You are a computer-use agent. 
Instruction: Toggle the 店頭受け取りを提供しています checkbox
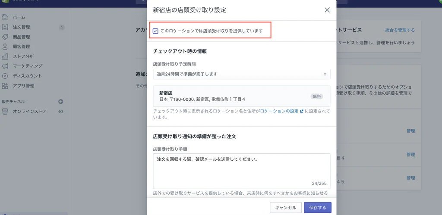(155, 31)
